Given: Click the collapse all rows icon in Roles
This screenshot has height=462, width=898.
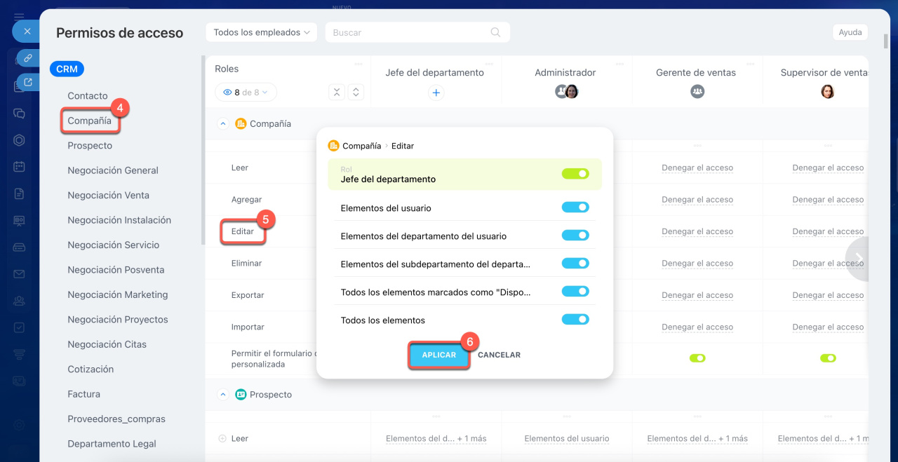Looking at the screenshot, I should [x=337, y=93].
